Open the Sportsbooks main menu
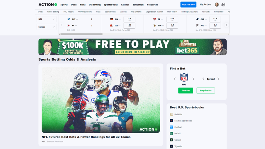The image size is (265, 149). (x=111, y=5)
